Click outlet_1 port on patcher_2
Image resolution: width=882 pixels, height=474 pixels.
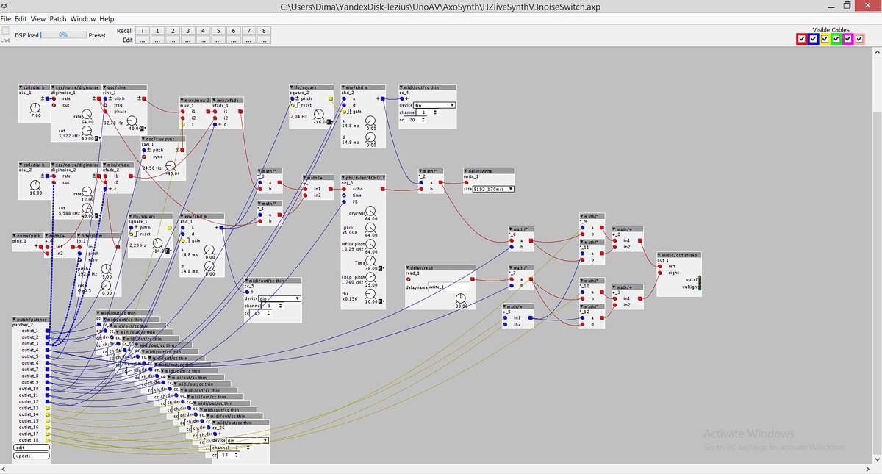(x=48, y=331)
